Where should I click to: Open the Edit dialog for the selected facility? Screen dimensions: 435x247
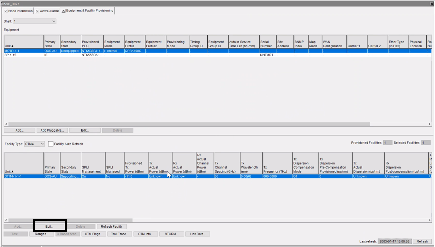click(50, 226)
